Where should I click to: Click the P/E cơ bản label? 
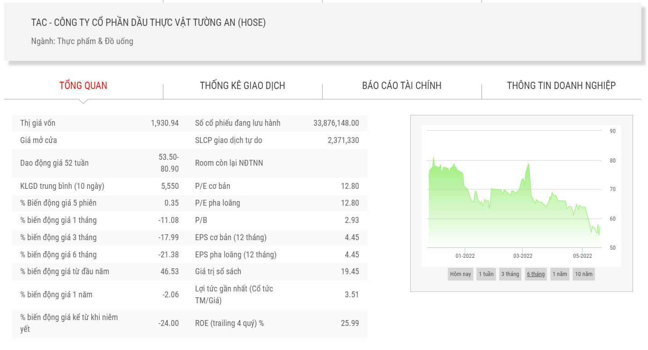213,186
